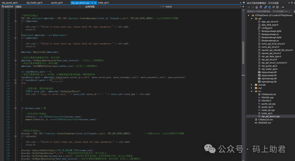Expand the out folder
This screenshot has height=161, width=295.
point(252,88)
